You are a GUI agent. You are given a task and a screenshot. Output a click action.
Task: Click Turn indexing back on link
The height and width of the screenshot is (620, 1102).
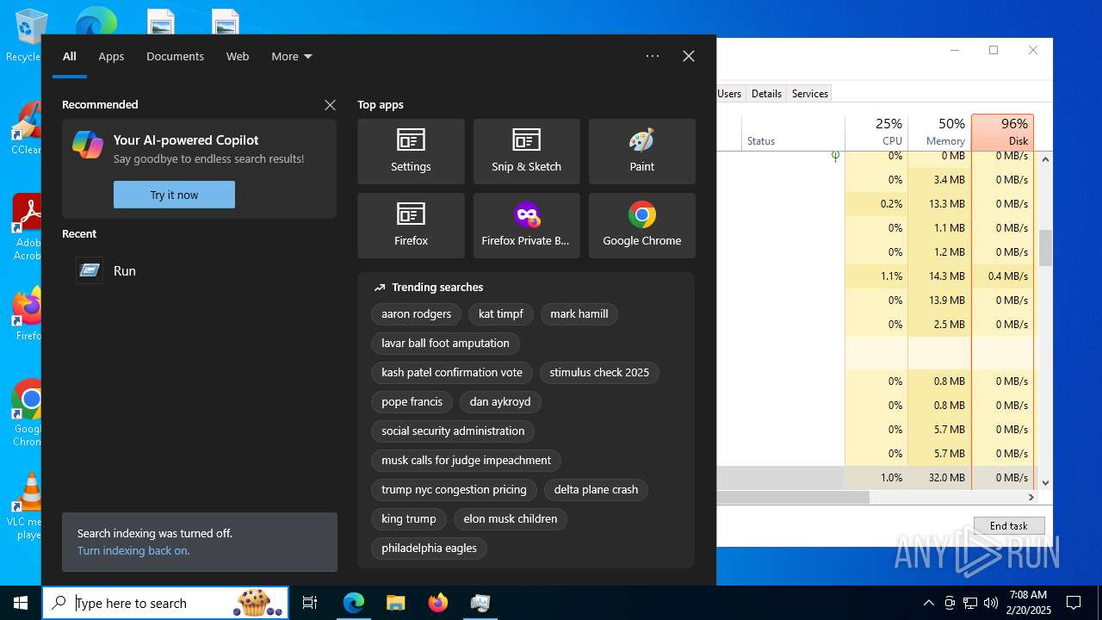(x=133, y=550)
